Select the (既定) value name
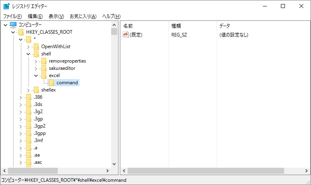Viewport: 311px width, 185px height. tap(136, 35)
